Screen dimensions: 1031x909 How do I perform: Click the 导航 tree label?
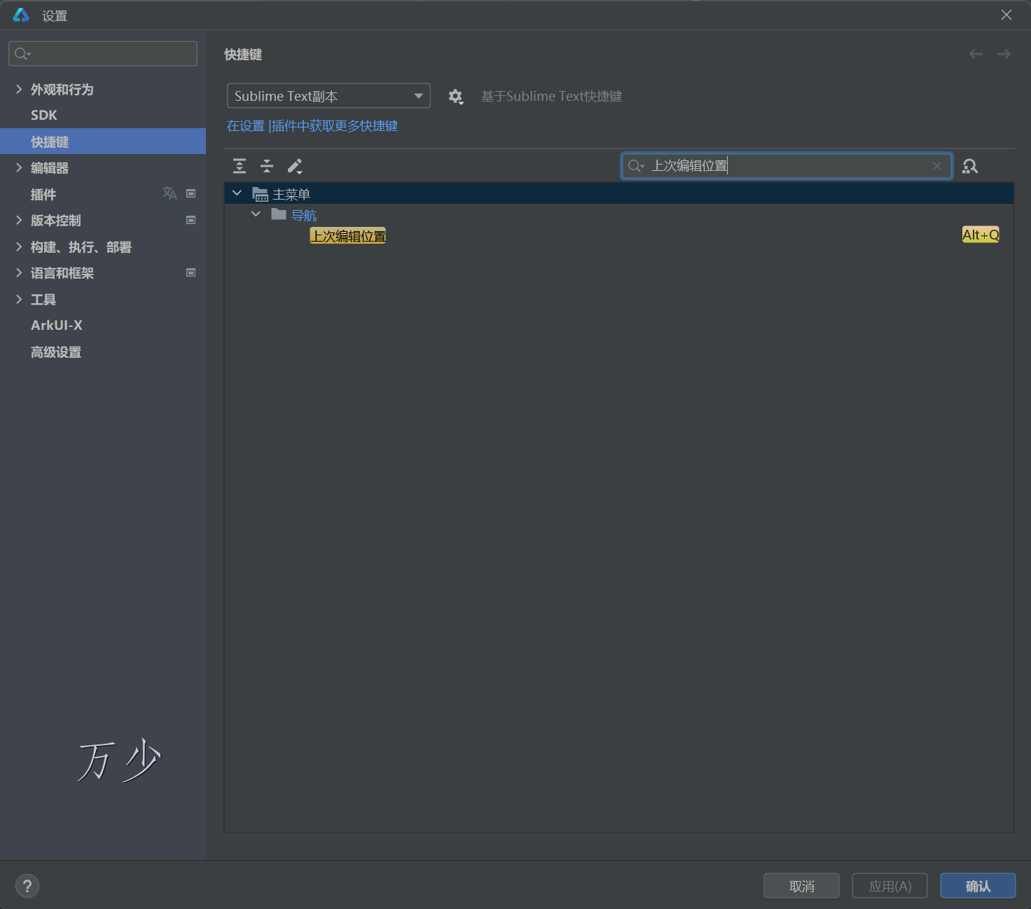tap(304, 215)
